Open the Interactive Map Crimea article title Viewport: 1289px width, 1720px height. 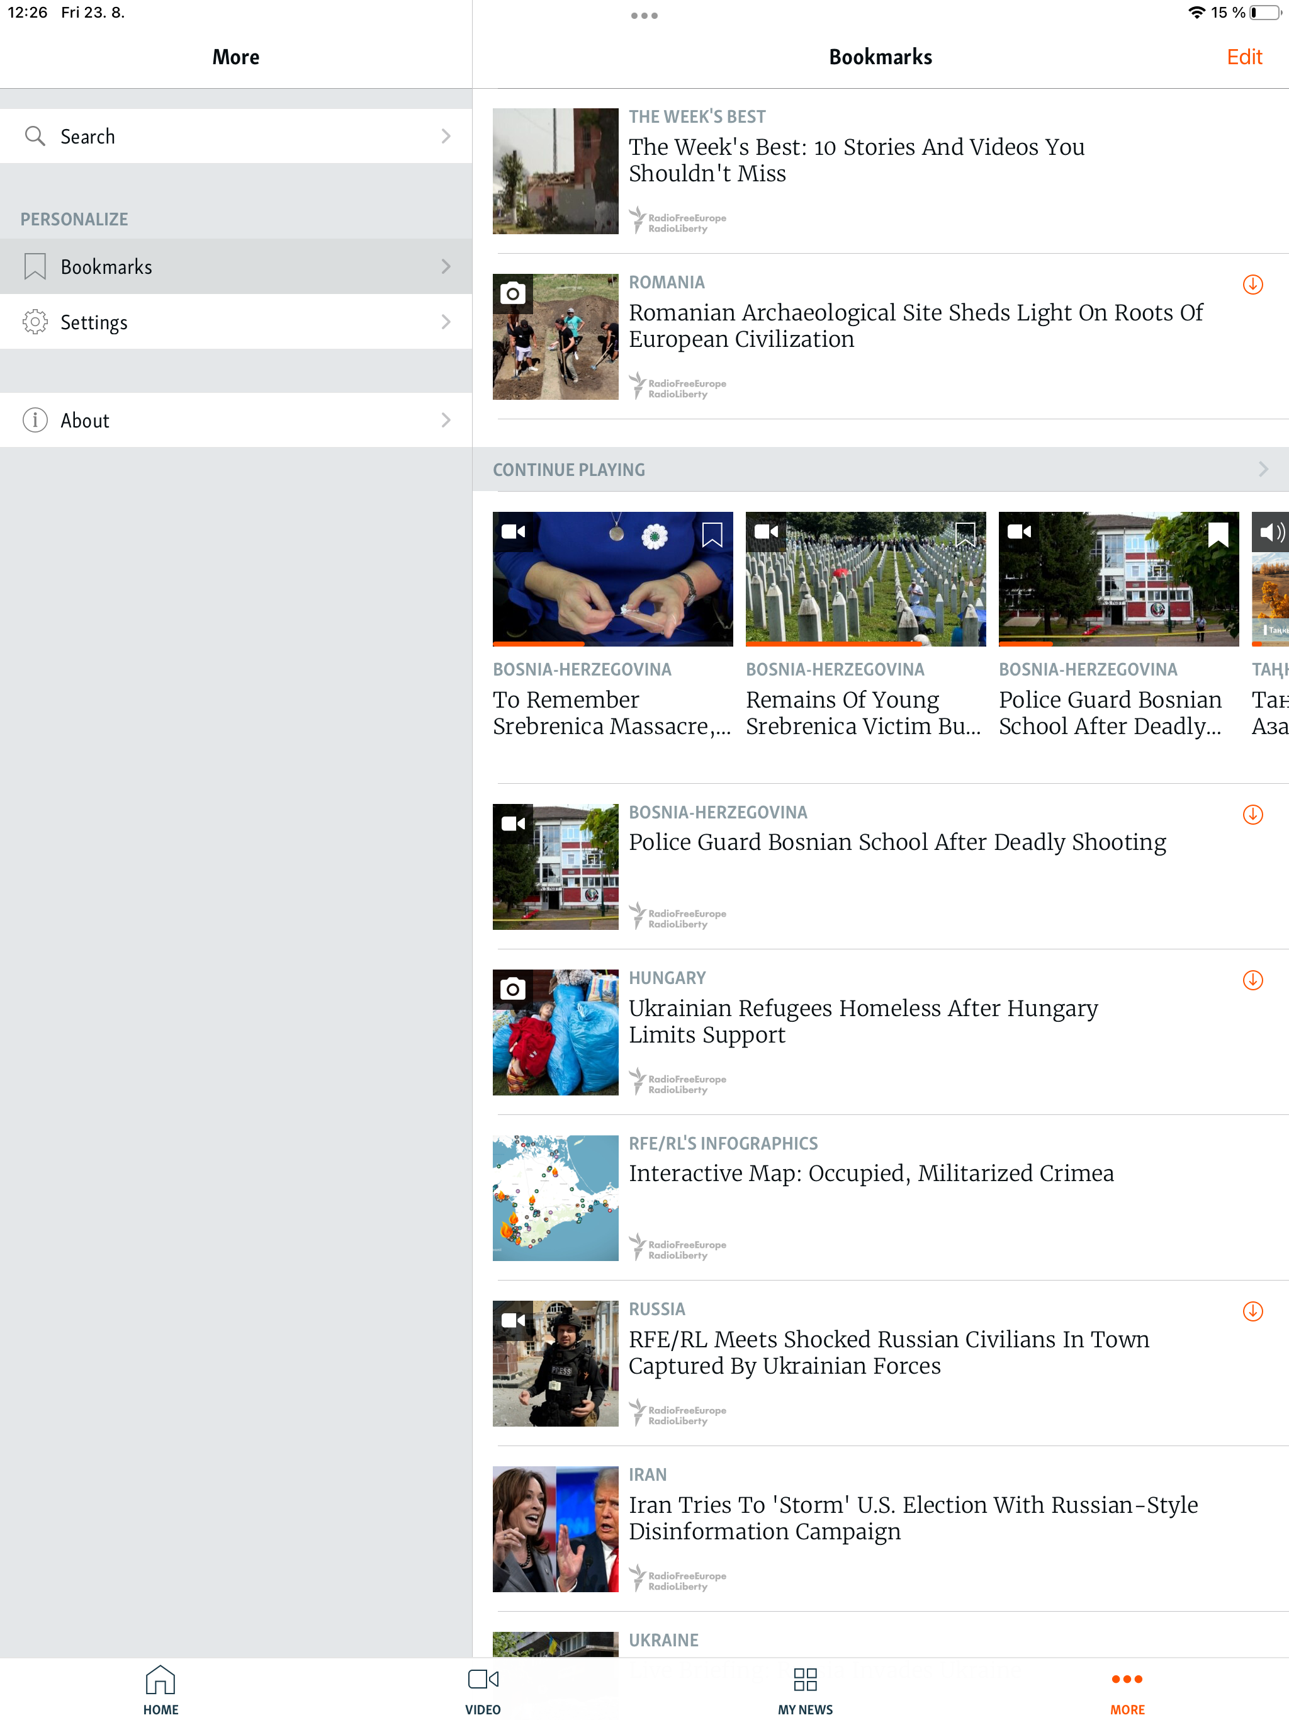click(870, 1173)
